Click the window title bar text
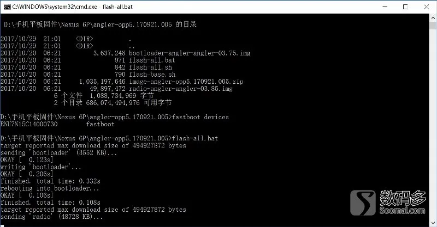Image resolution: width=437 pixels, height=227 pixels. point(73,7)
